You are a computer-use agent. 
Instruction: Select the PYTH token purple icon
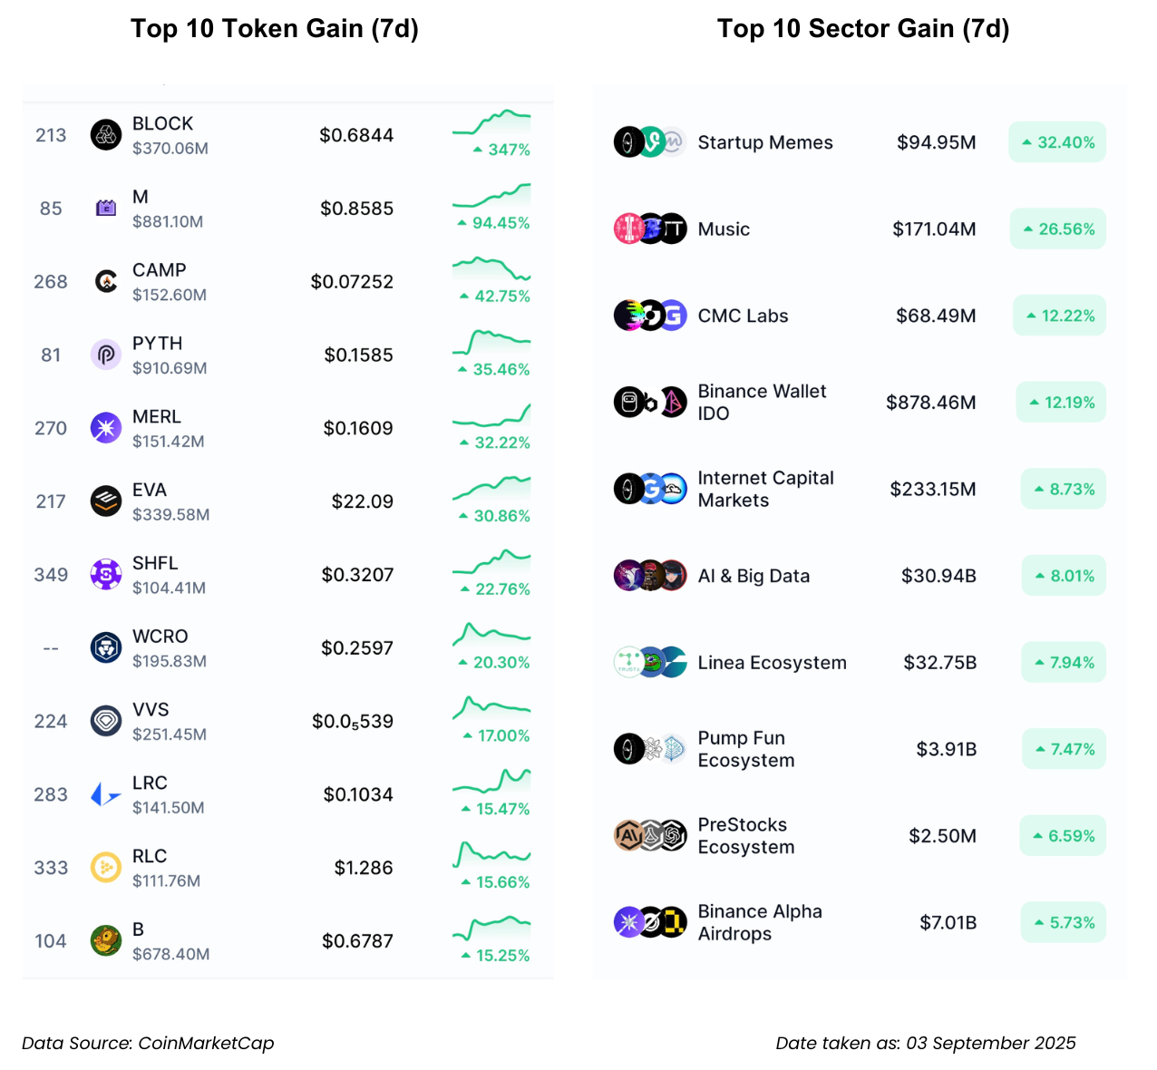tap(106, 355)
